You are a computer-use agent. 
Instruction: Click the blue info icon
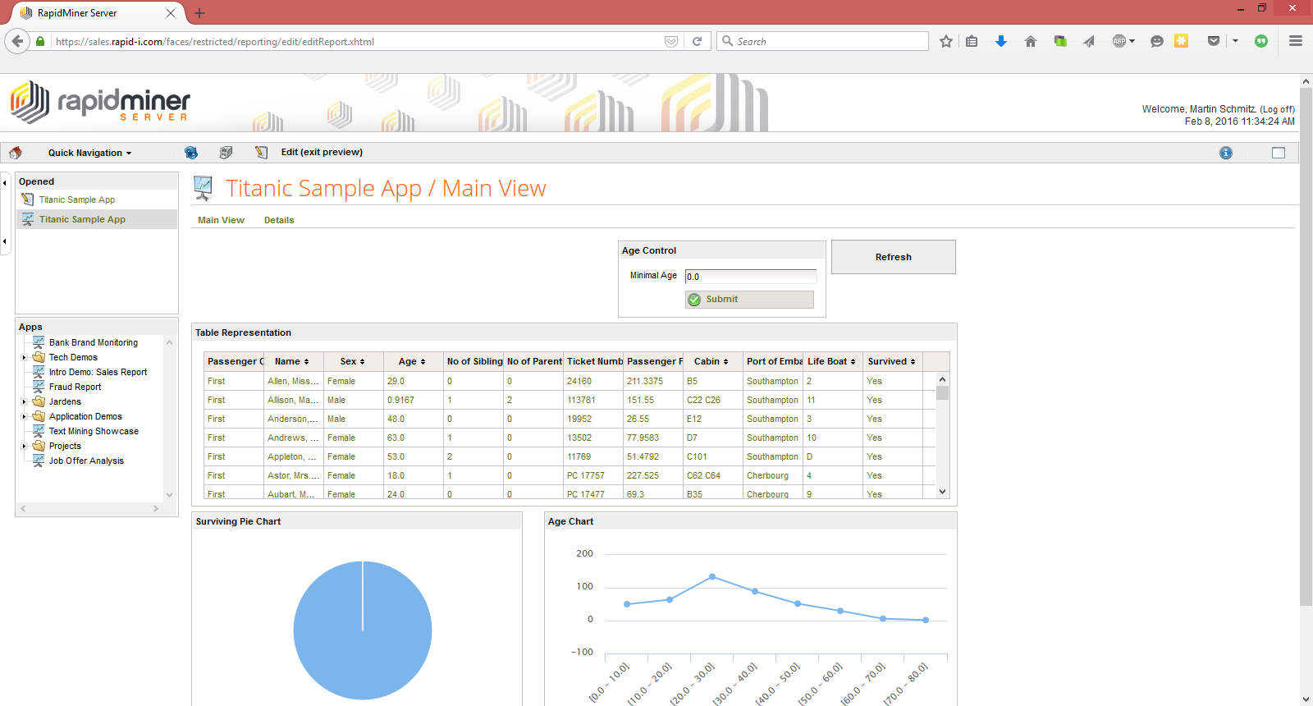click(x=1225, y=153)
